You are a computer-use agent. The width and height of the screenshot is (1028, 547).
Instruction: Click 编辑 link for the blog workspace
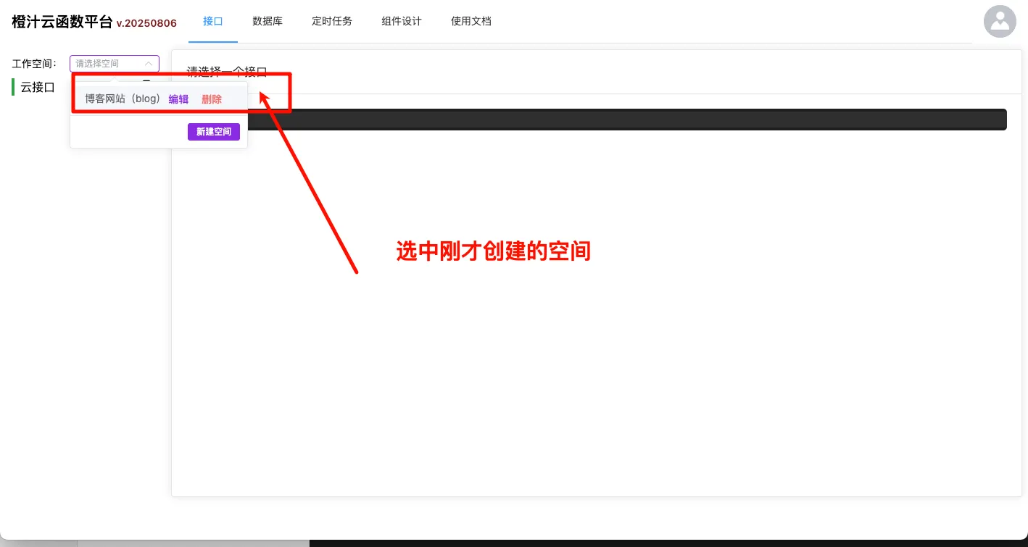tap(178, 99)
